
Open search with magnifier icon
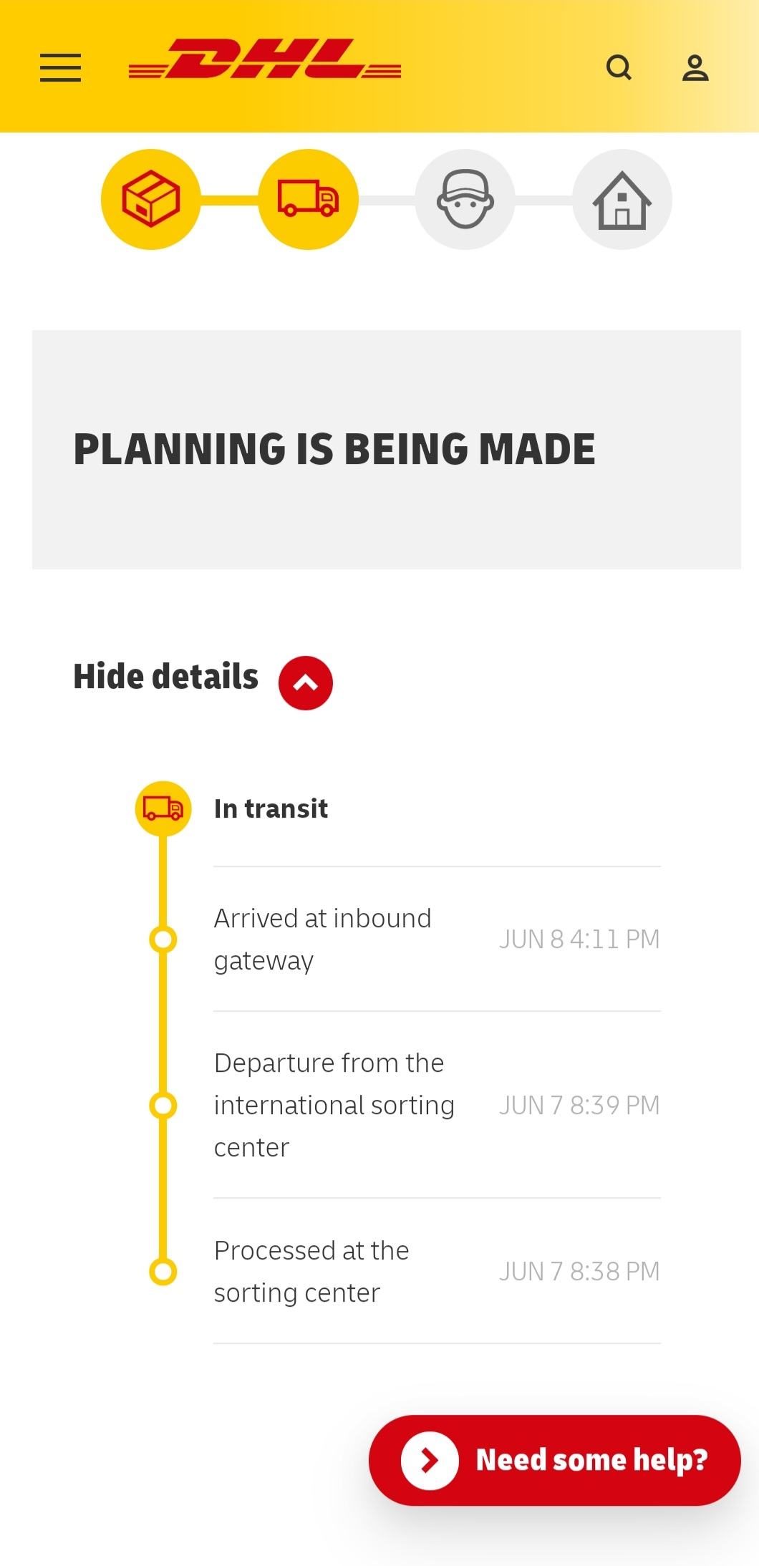click(619, 68)
